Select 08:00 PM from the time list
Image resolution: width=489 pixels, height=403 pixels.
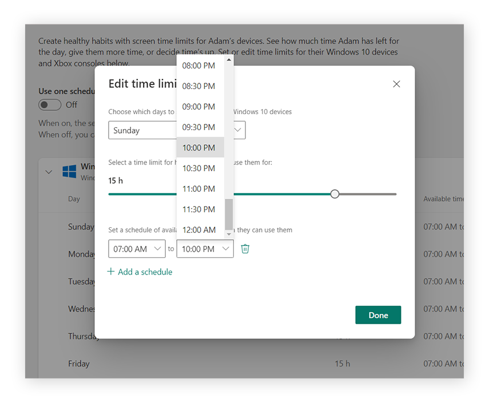[x=199, y=65]
